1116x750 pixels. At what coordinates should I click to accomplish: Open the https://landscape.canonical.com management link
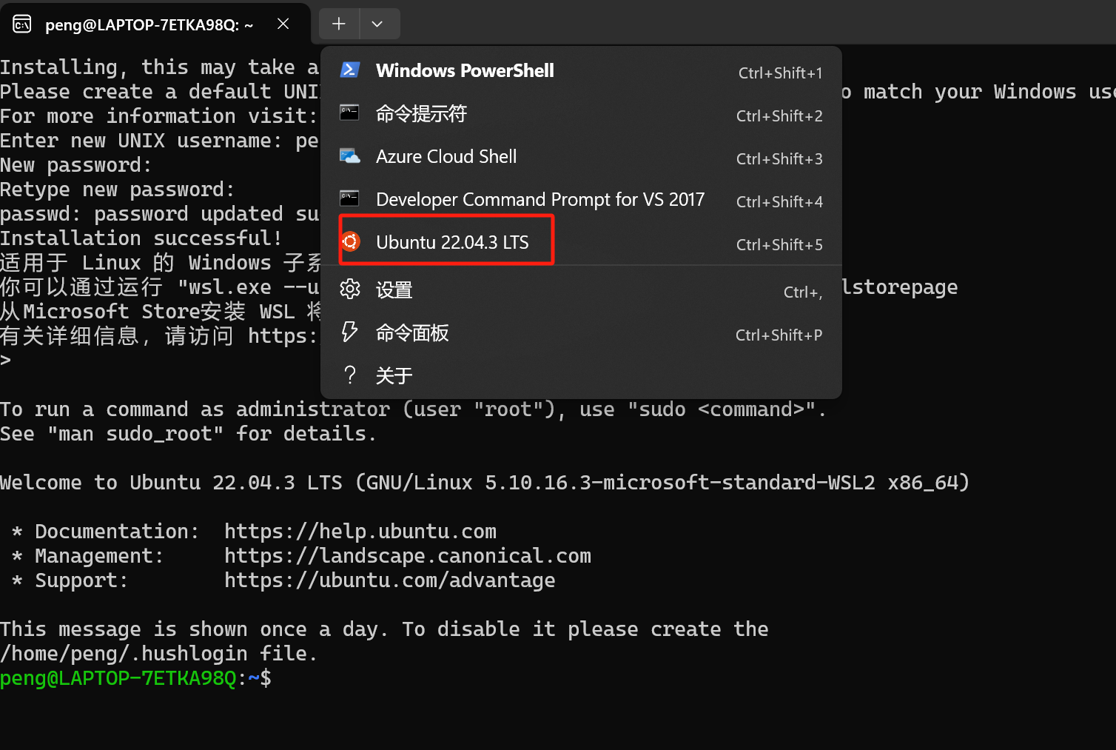pyautogui.click(x=408, y=555)
